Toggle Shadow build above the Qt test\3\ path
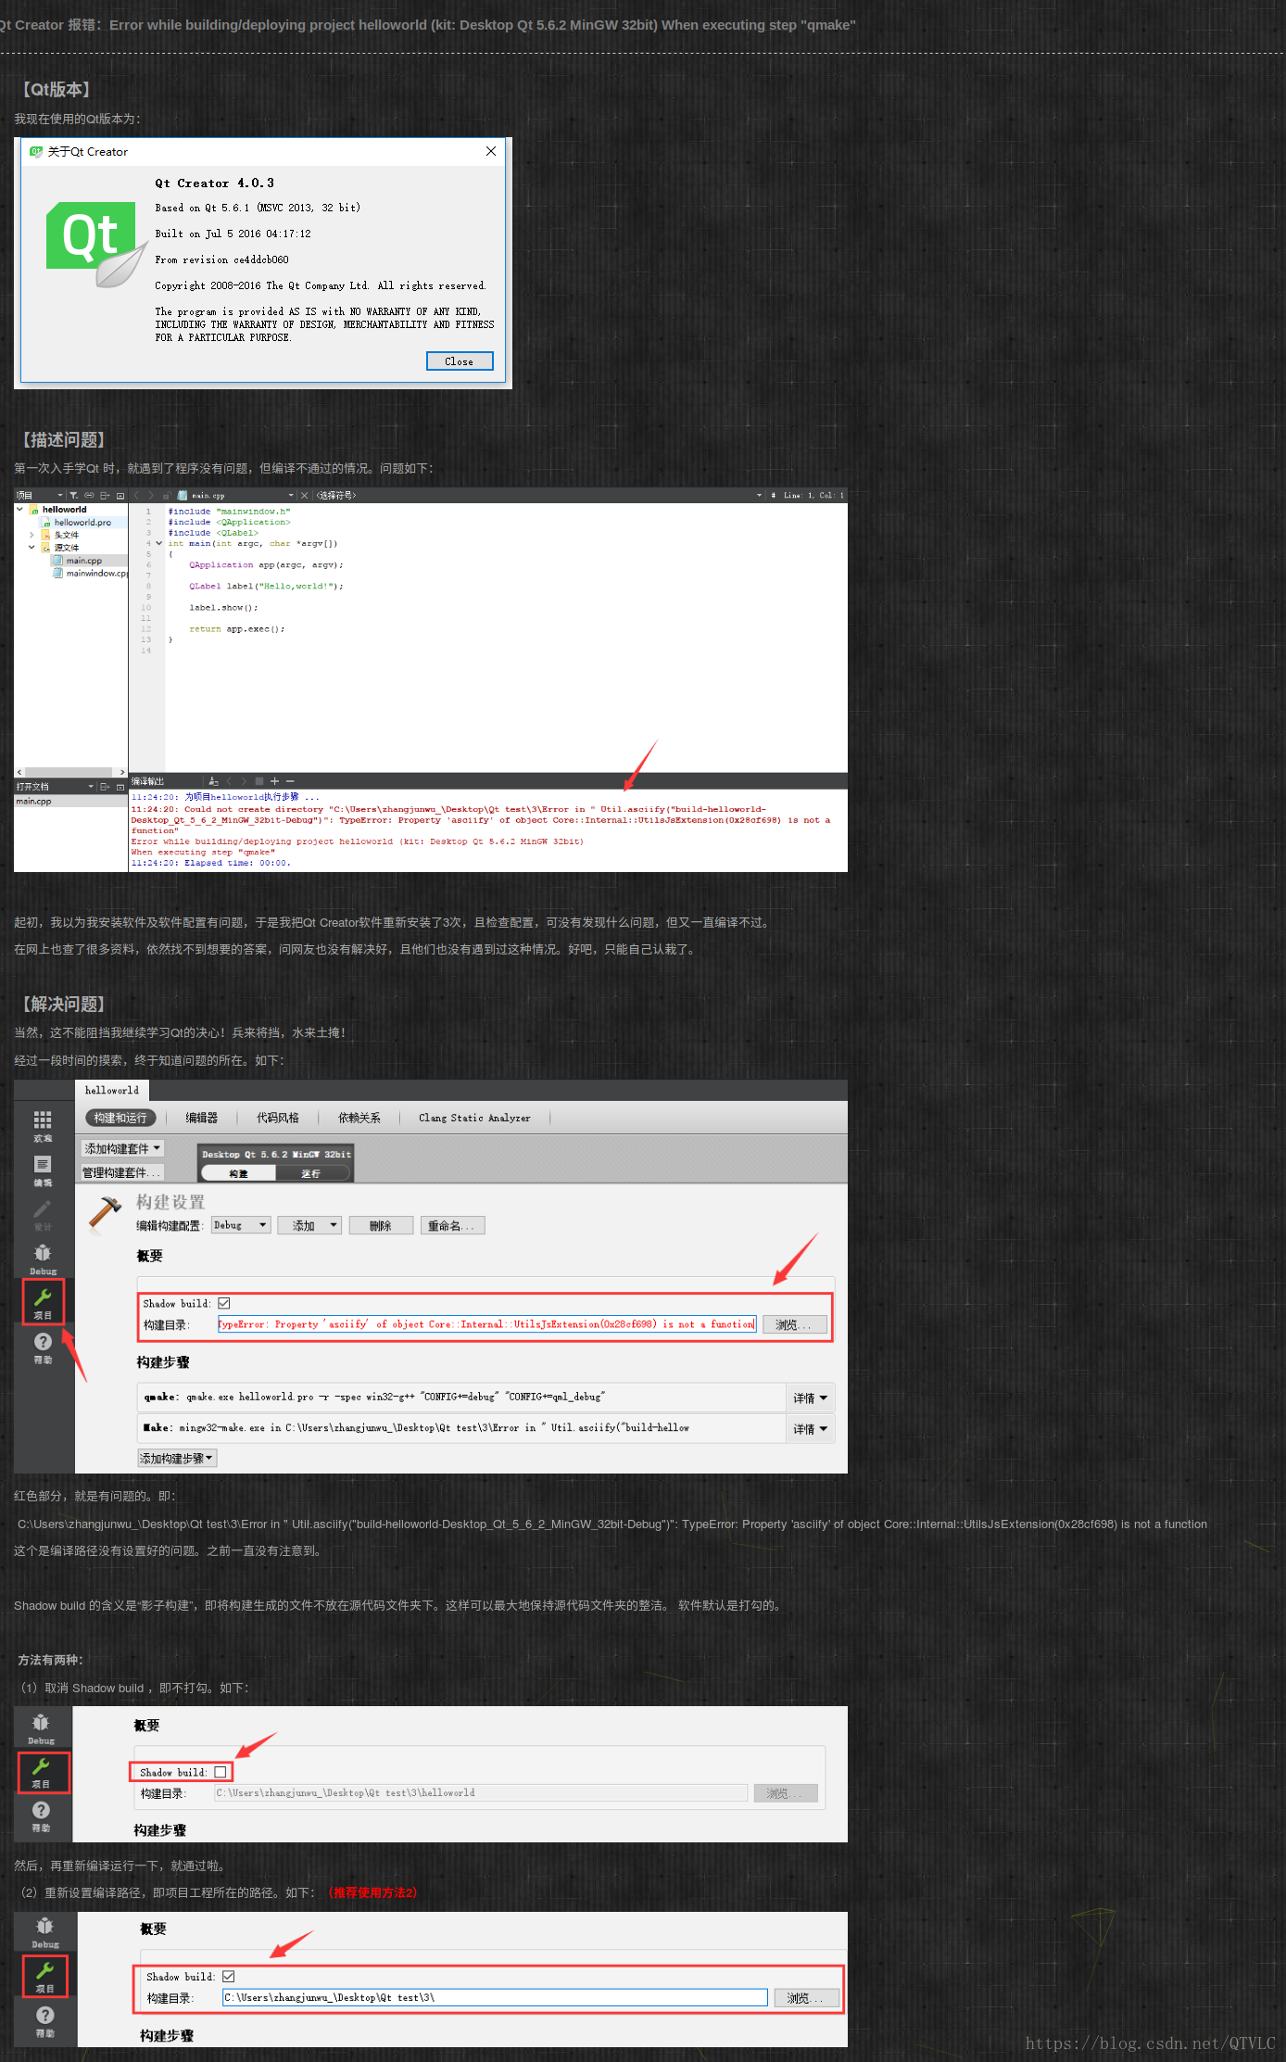 tap(229, 1976)
